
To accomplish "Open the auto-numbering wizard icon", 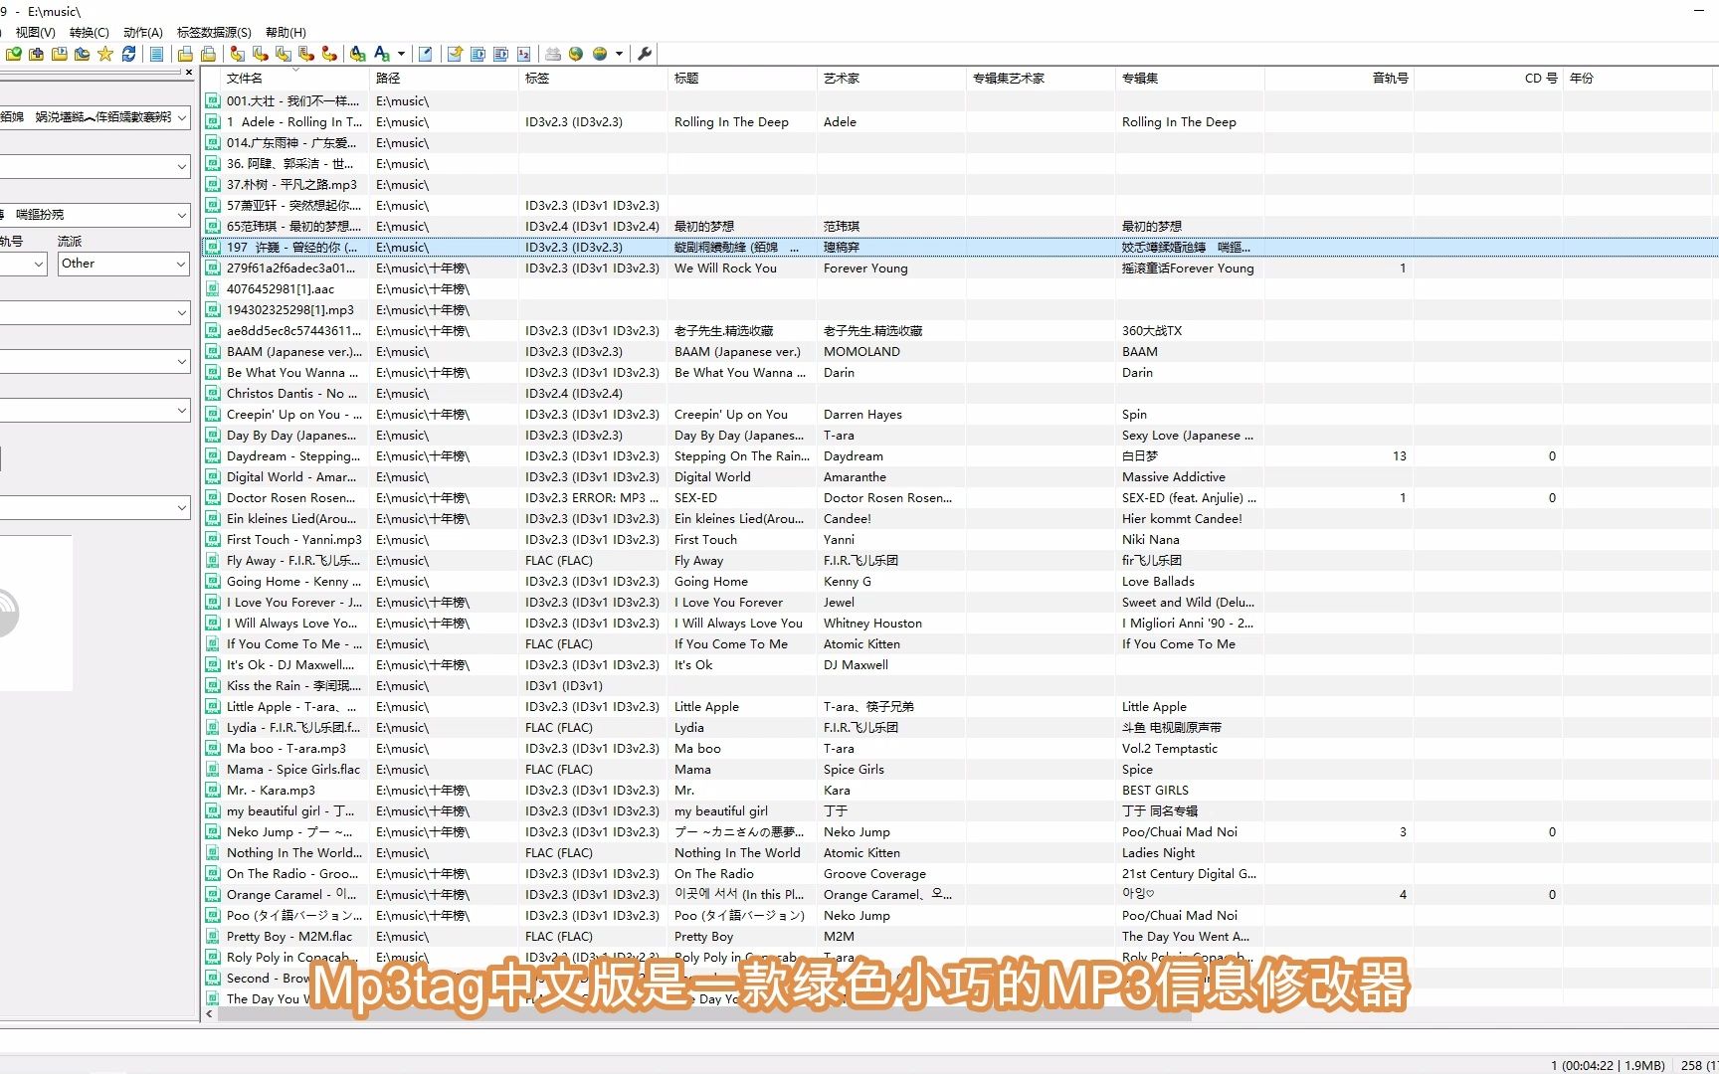I will coord(523,54).
